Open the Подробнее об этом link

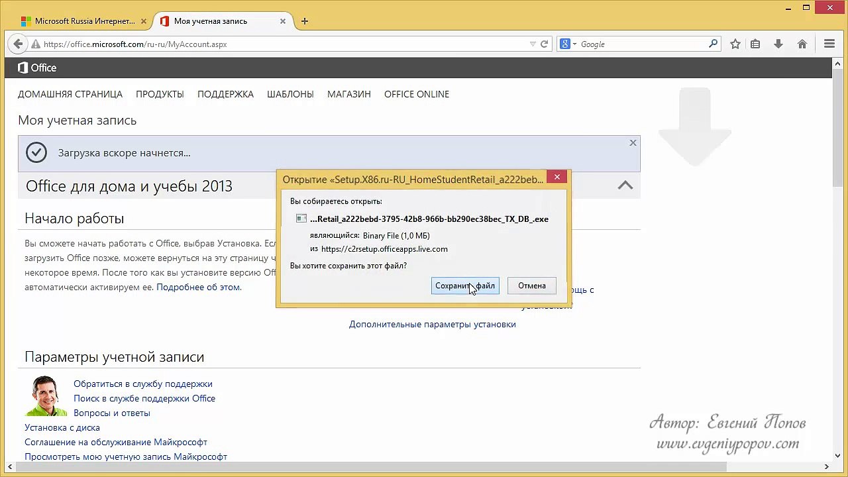pyautogui.click(x=199, y=288)
